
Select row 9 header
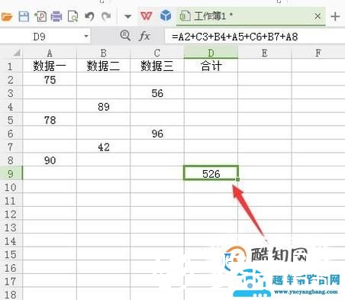pos(11,174)
